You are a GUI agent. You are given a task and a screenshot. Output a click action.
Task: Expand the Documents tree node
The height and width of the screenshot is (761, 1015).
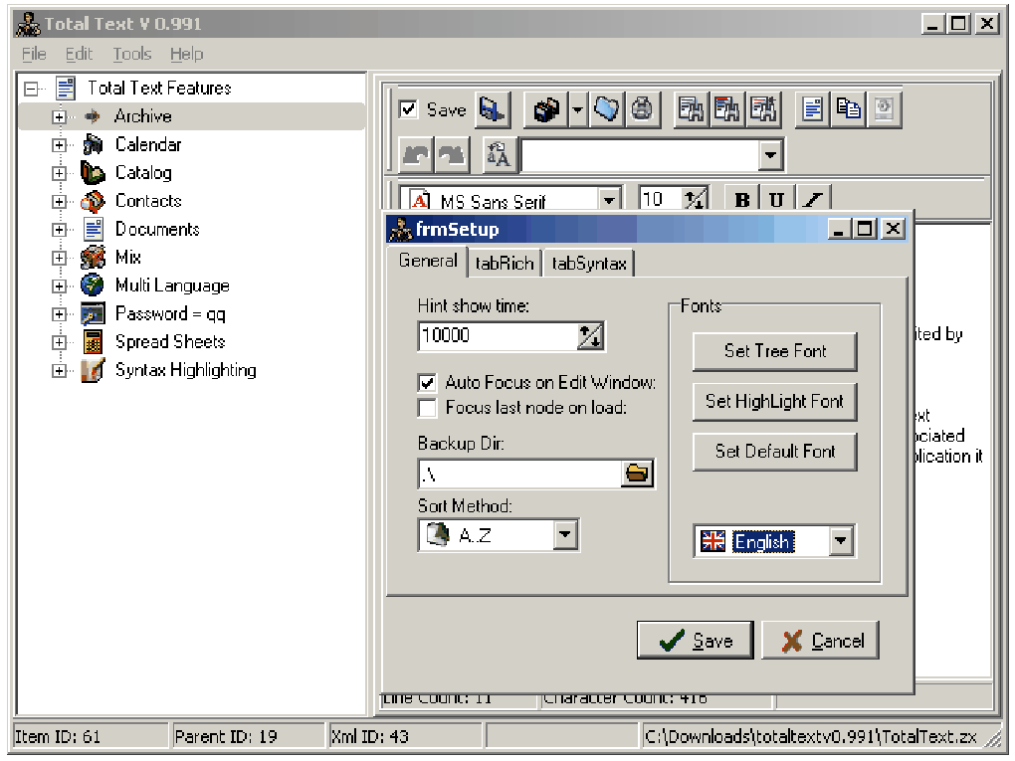[x=59, y=230]
